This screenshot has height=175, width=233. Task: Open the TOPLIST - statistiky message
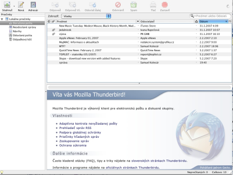coord(77,54)
